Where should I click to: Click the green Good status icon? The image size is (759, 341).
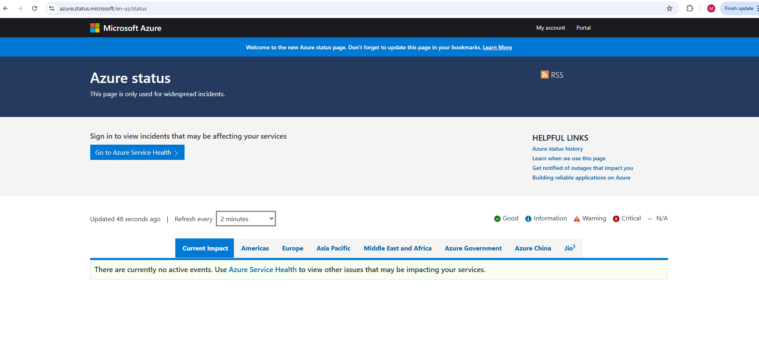[x=497, y=219]
